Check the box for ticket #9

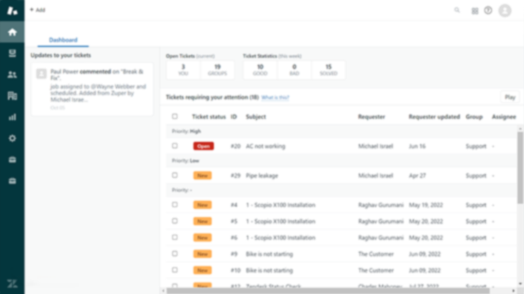pos(174,254)
